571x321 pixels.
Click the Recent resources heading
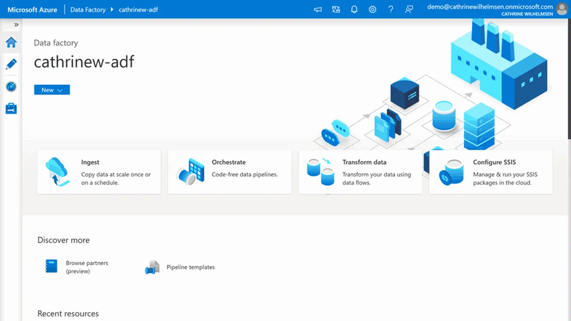[68, 313]
